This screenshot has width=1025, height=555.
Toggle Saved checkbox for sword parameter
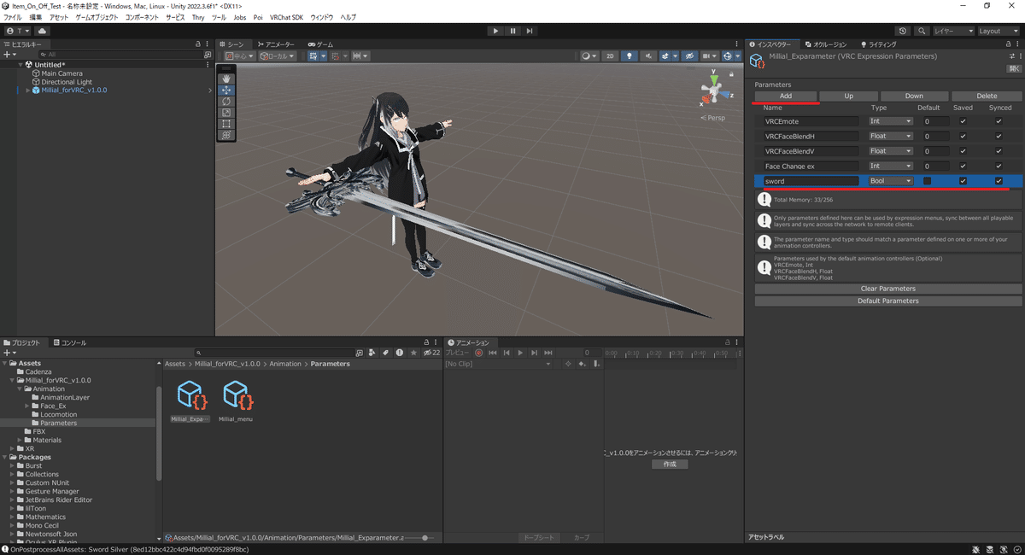point(963,181)
